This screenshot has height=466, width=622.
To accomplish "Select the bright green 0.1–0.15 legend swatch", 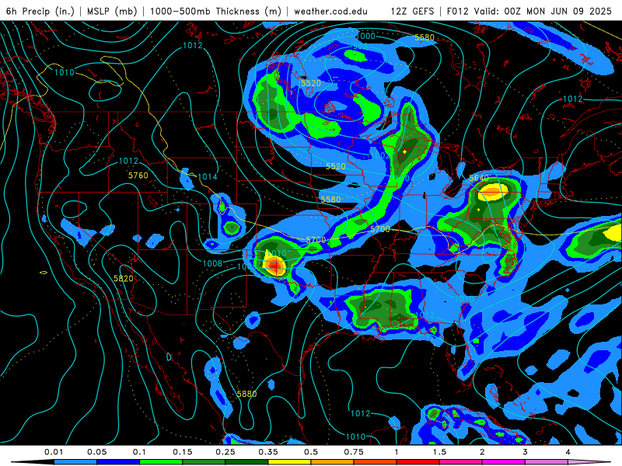I will coord(161,462).
